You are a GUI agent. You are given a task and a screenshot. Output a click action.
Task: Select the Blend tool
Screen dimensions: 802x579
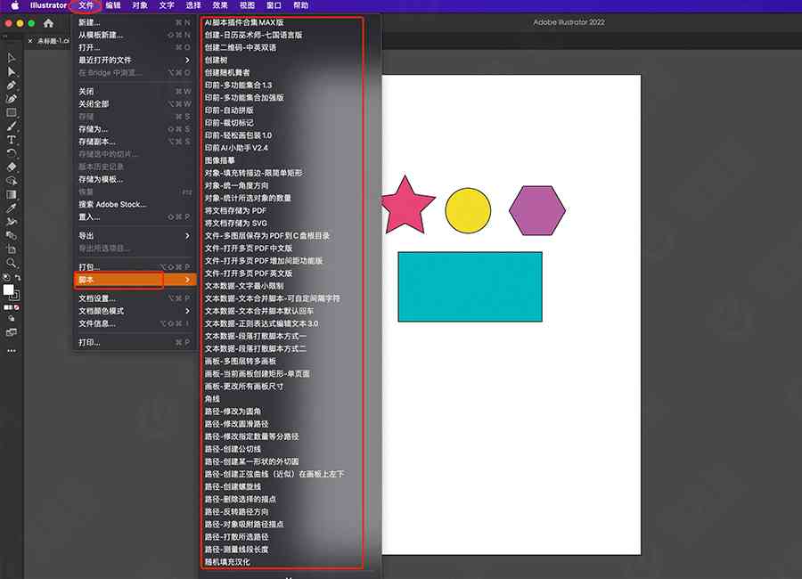coord(12,235)
